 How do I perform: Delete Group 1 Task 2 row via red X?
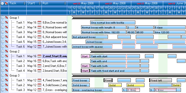tap(7, 27)
